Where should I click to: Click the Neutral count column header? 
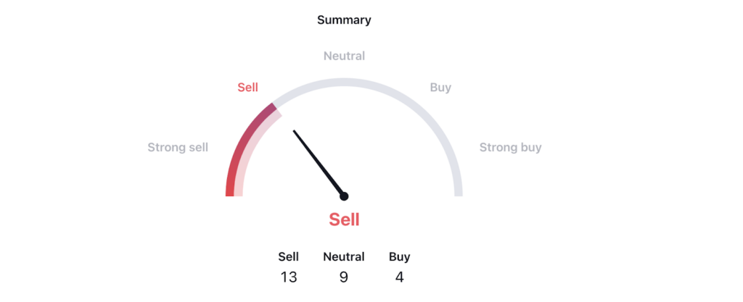point(343,256)
